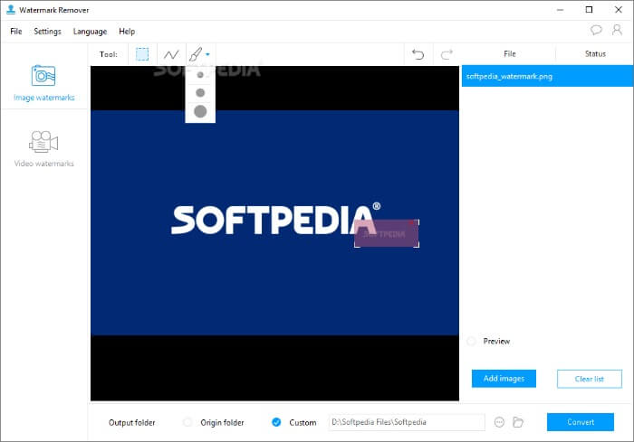Open the feedback chat bubble icon

pos(596,30)
